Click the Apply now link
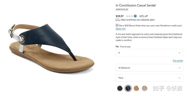This screenshot has height=96, width=187. (x=121, y=29)
